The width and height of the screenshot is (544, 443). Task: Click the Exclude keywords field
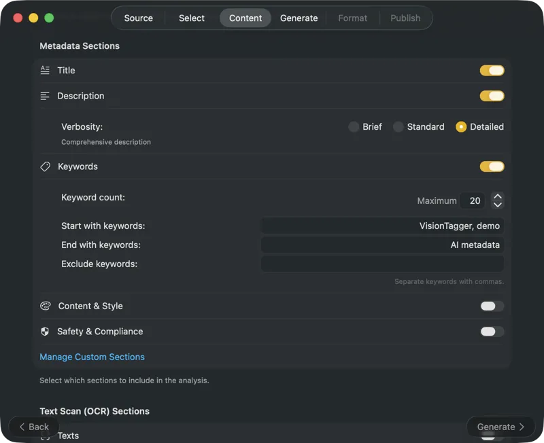382,264
